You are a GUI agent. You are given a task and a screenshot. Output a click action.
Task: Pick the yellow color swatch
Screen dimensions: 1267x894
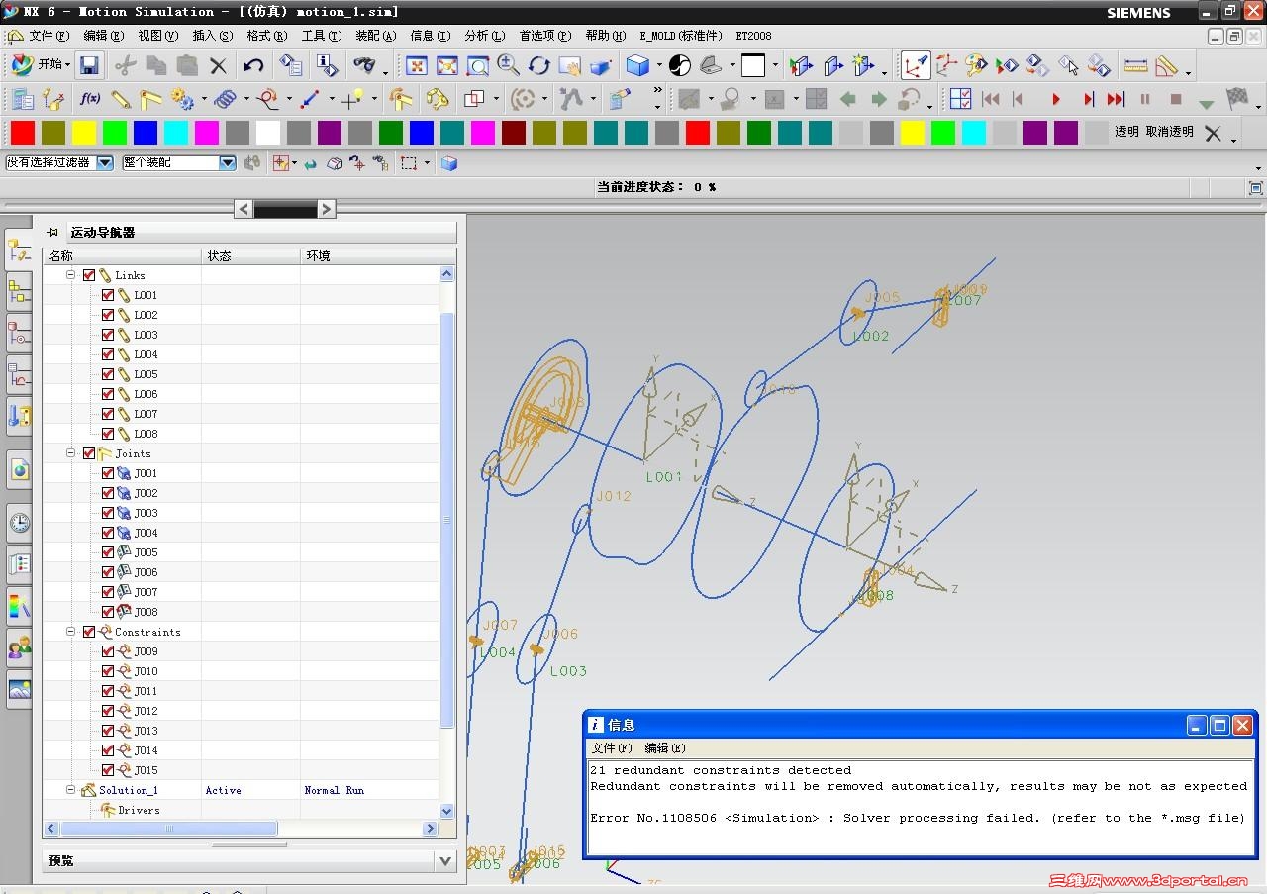pos(84,133)
